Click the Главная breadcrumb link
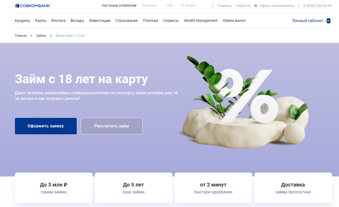 [21, 36]
